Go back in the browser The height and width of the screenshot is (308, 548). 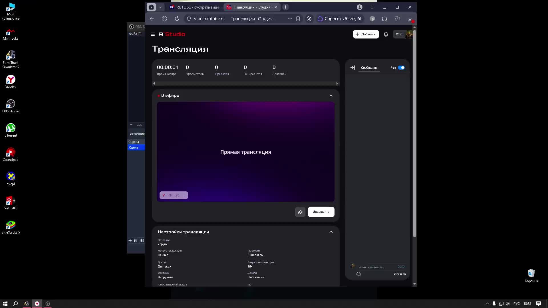point(152,19)
